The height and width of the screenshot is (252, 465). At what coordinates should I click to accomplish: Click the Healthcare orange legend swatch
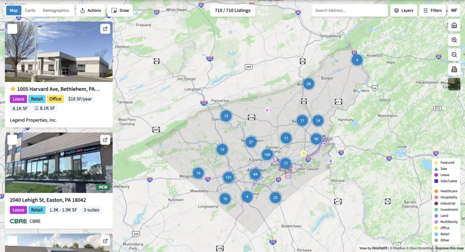click(x=436, y=191)
